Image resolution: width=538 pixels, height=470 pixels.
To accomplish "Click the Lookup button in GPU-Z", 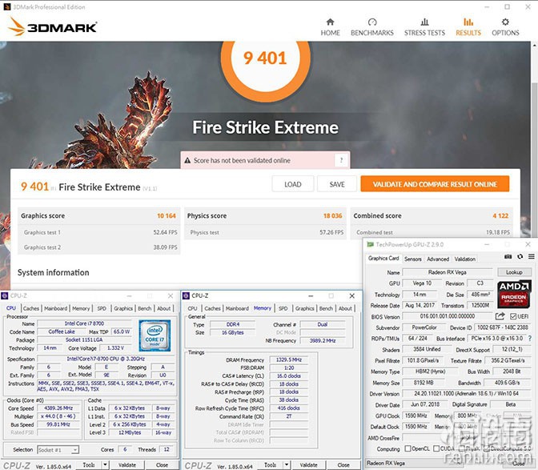I will tap(514, 272).
